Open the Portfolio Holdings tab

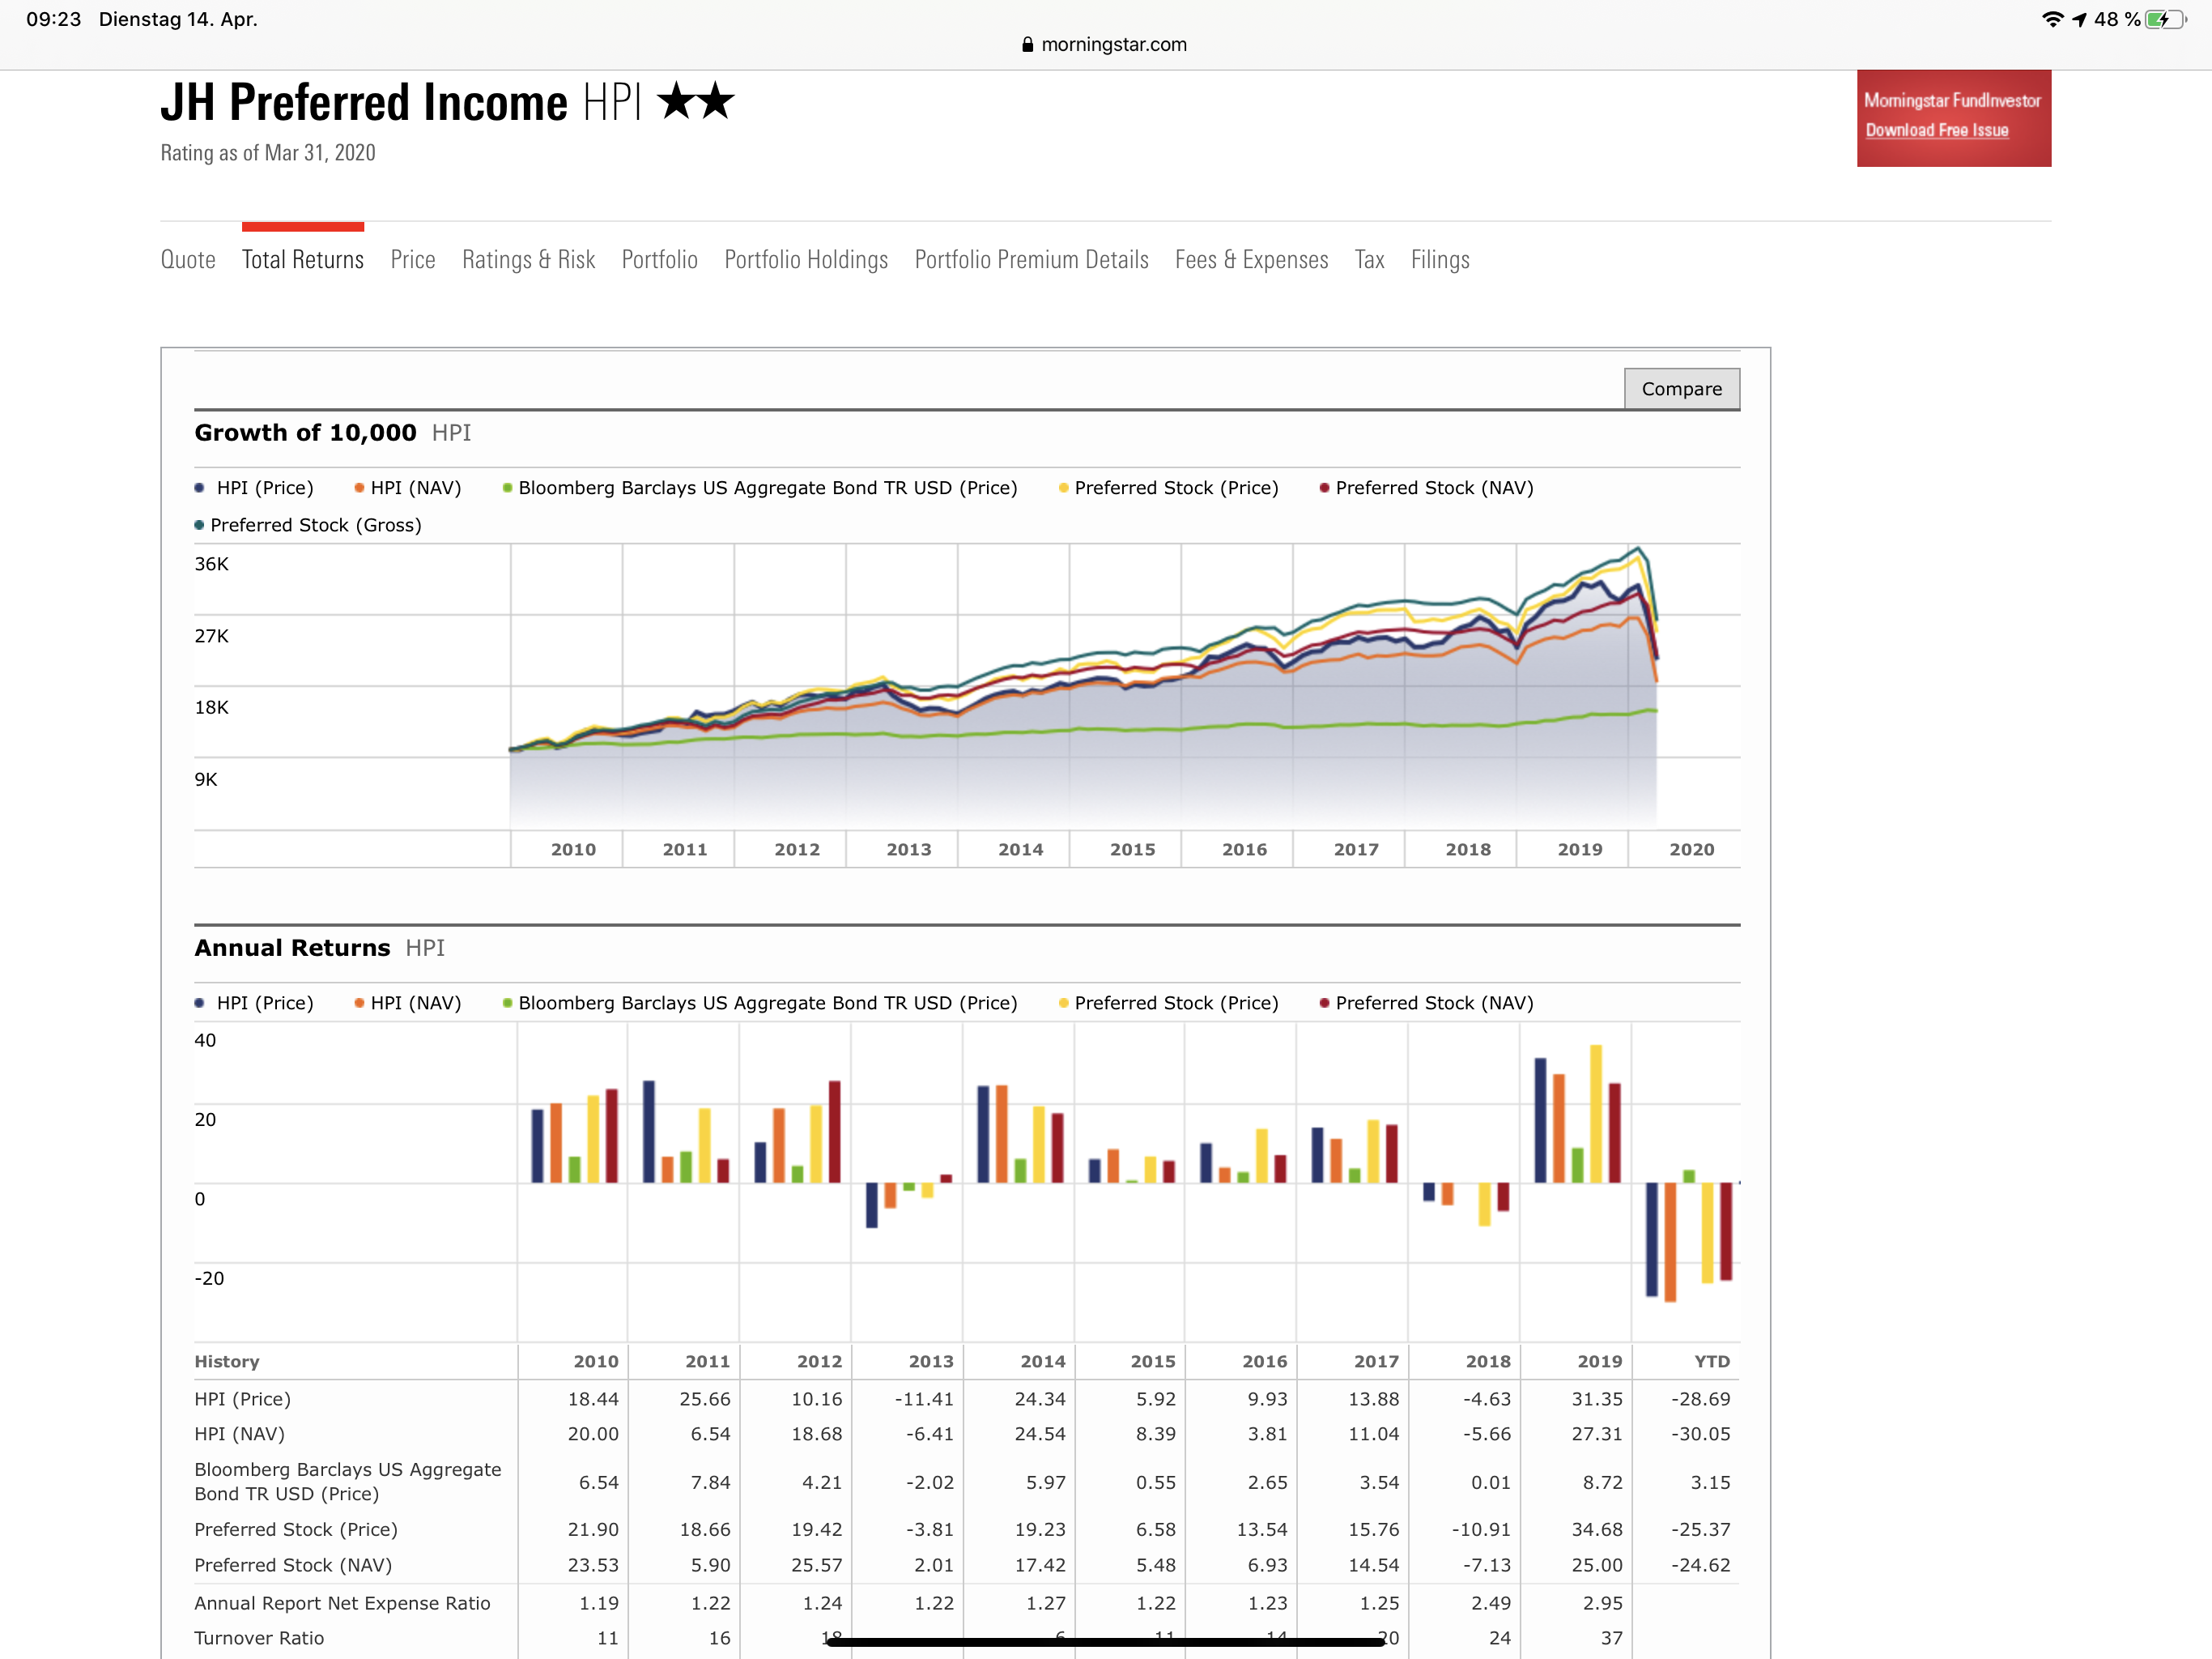(806, 260)
